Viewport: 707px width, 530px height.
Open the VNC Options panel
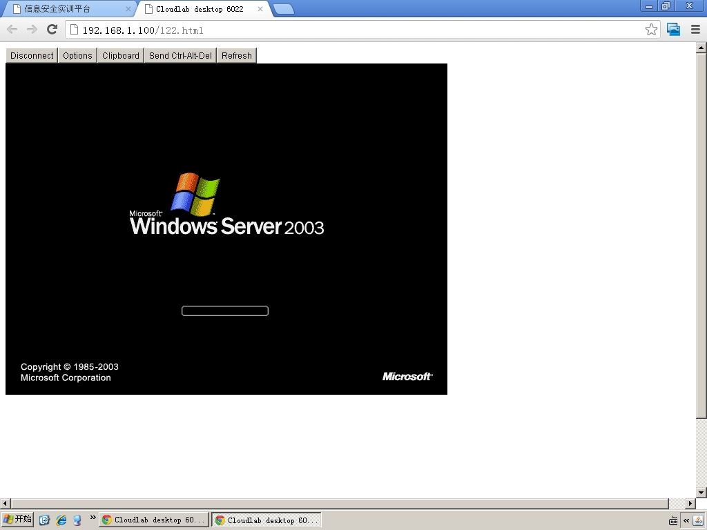(77, 55)
